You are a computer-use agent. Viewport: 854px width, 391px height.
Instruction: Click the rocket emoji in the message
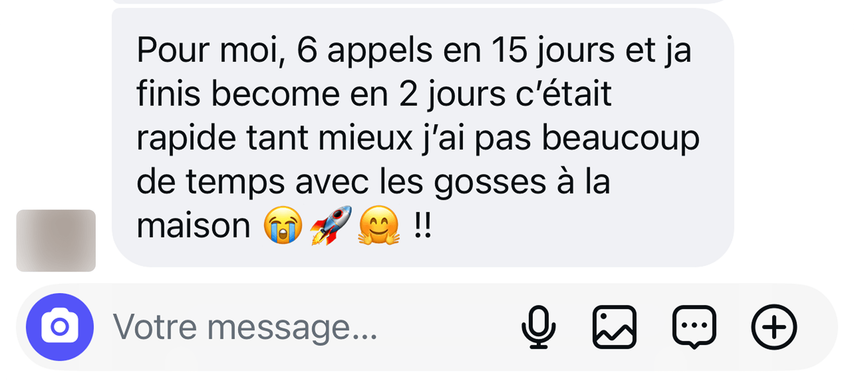[330, 225]
